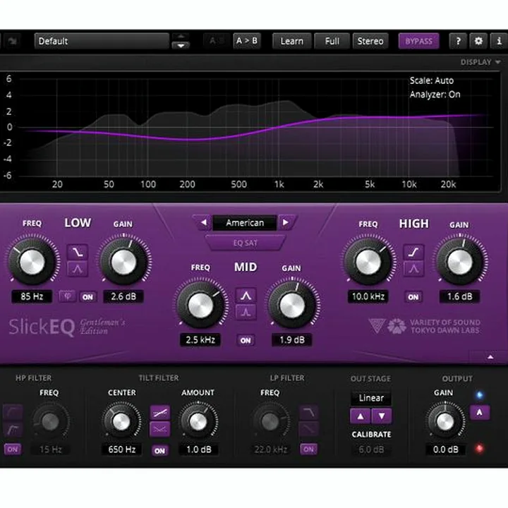
Task: Open help with the question mark icon
Action: point(458,41)
